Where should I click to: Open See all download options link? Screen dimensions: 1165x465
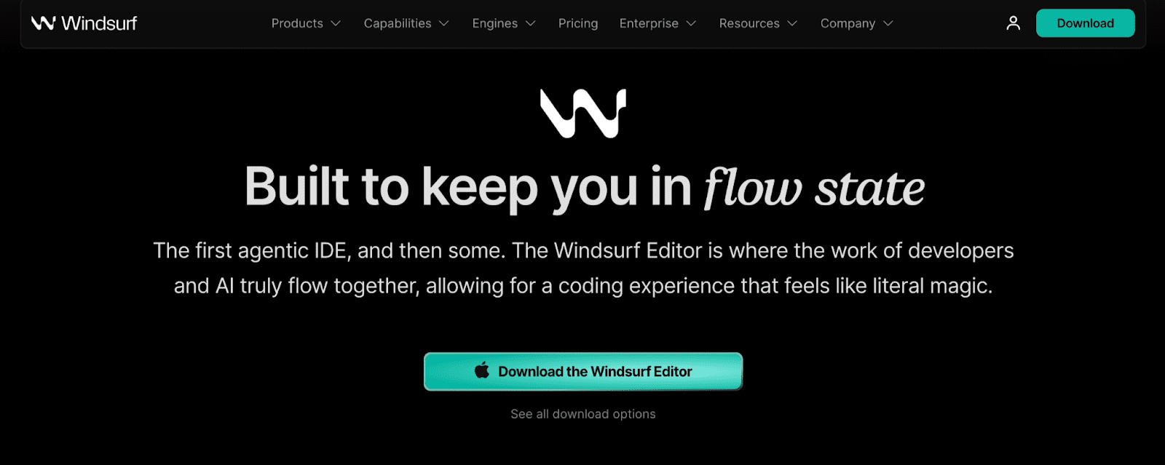click(x=583, y=414)
